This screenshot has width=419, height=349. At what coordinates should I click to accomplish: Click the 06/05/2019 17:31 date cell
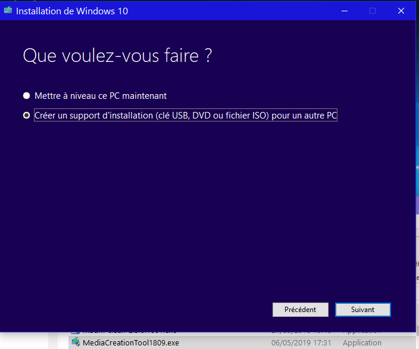tap(301, 342)
